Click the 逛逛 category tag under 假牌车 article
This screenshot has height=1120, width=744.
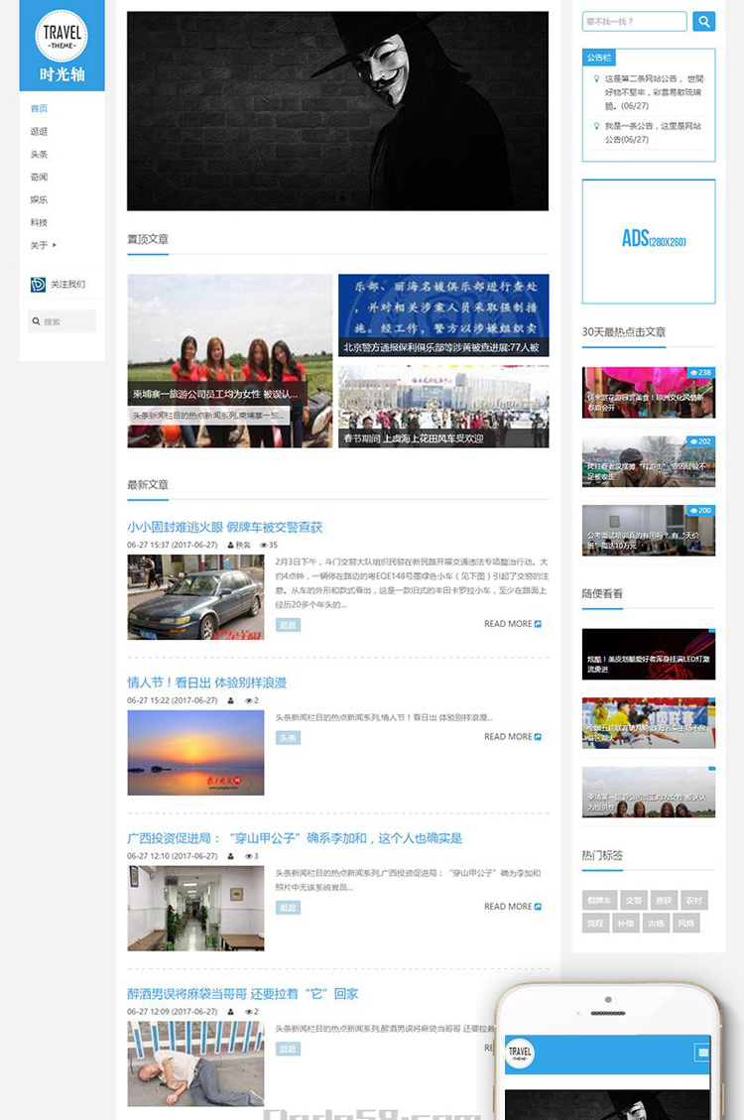pyautogui.click(x=288, y=625)
